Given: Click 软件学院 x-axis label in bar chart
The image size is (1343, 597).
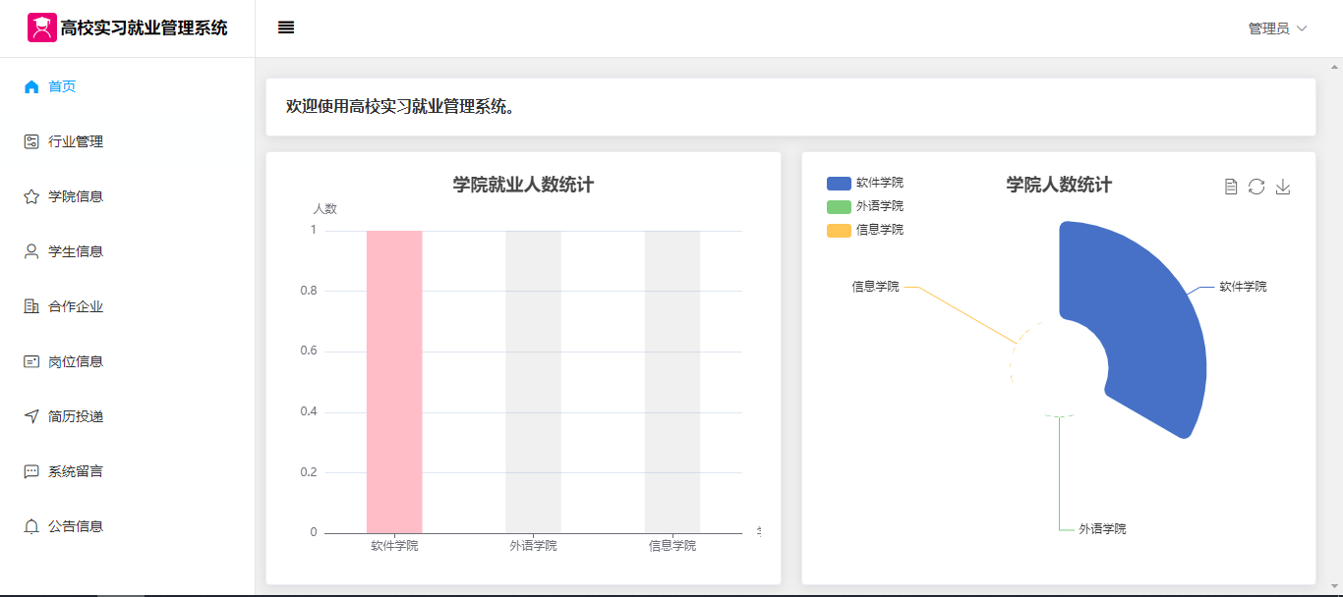Looking at the screenshot, I should [394, 546].
